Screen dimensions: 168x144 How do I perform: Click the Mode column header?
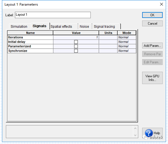127,33
